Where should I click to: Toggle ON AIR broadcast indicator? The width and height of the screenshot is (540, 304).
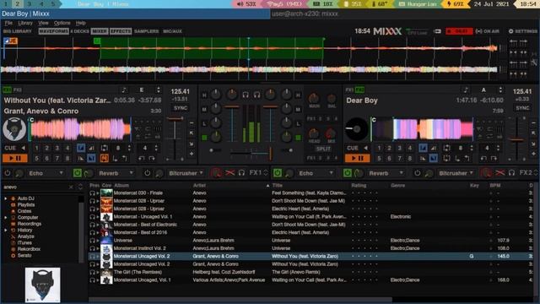(x=487, y=31)
